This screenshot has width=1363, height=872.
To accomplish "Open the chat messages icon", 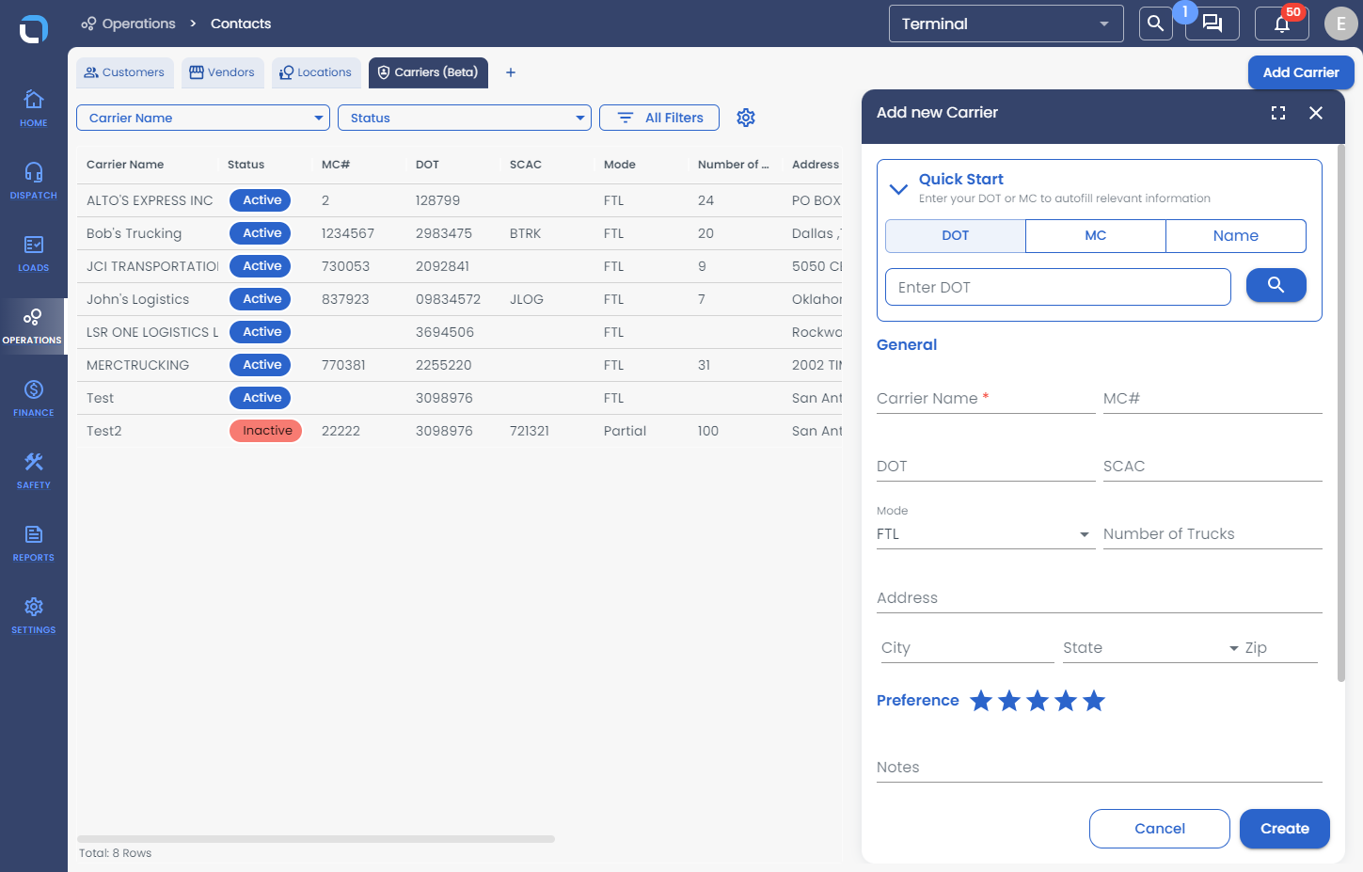I will [1212, 24].
